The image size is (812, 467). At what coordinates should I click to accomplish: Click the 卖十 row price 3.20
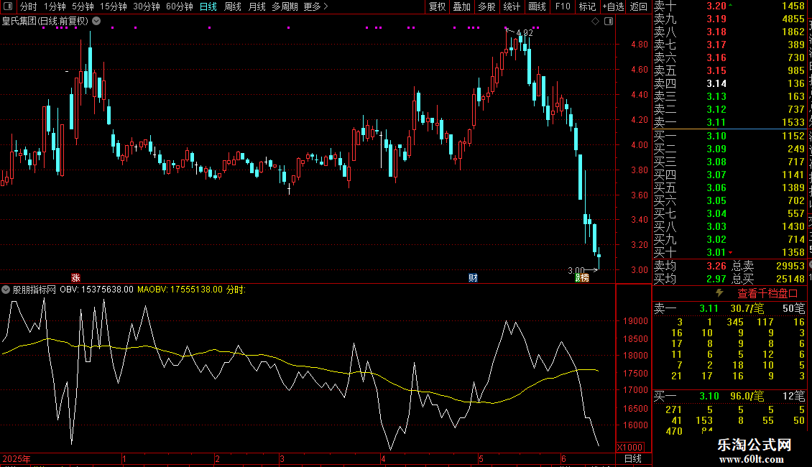716,6
